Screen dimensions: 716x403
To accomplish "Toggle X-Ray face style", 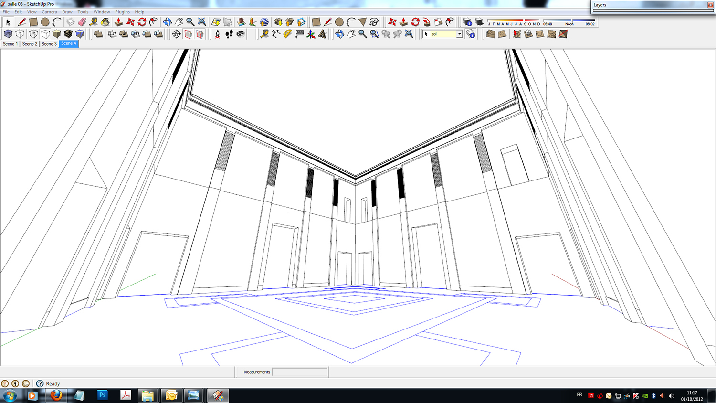I will pos(8,34).
